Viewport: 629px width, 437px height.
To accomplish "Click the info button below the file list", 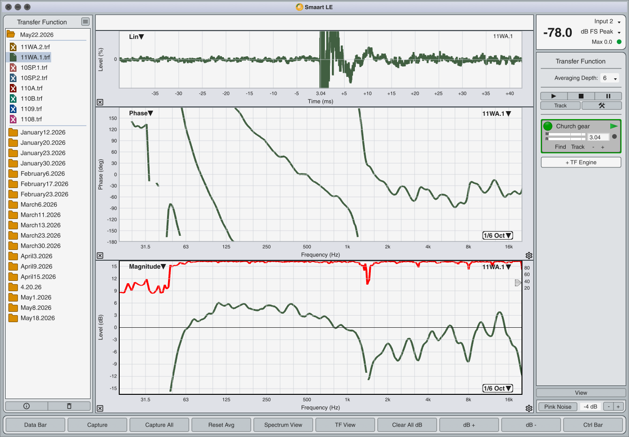I will click(26, 406).
